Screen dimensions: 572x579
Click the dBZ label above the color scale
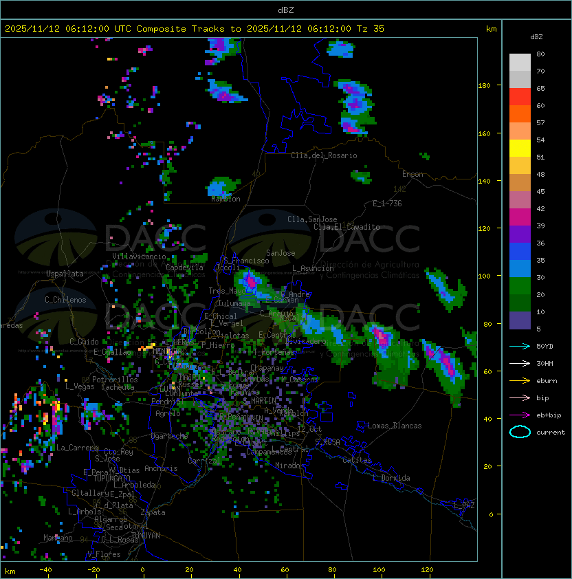536,37
